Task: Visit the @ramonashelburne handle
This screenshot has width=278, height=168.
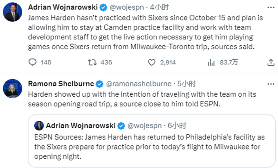Action: pyautogui.click(x=139, y=84)
